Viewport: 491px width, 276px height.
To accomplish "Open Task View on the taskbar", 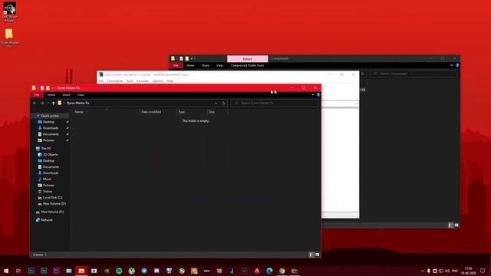I will 18,271.
